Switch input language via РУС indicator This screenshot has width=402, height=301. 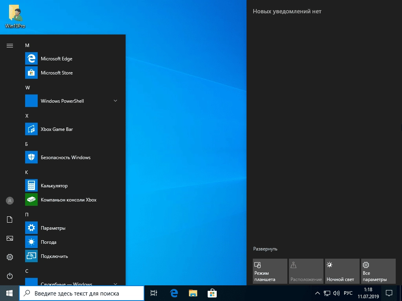coord(348,293)
